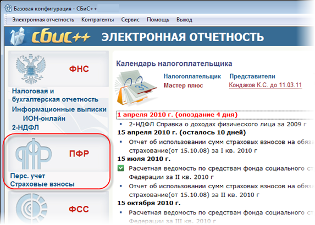Open the Контрагенты menu
This screenshot has height=225, width=315.
[x=97, y=20]
